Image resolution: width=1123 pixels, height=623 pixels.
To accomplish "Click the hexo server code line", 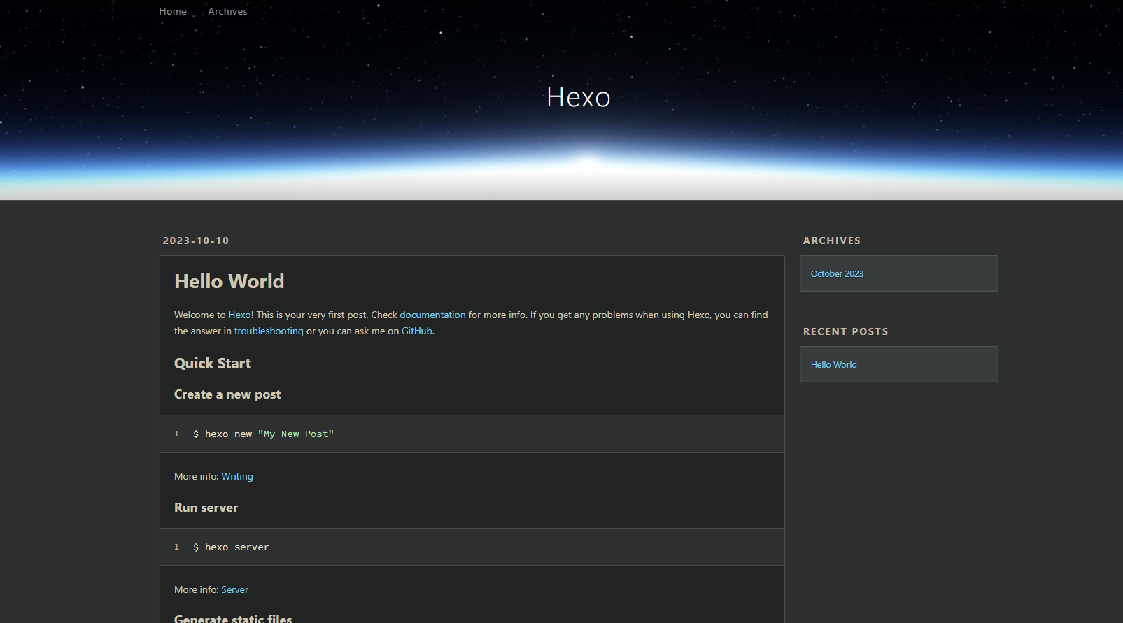I will coord(231,547).
